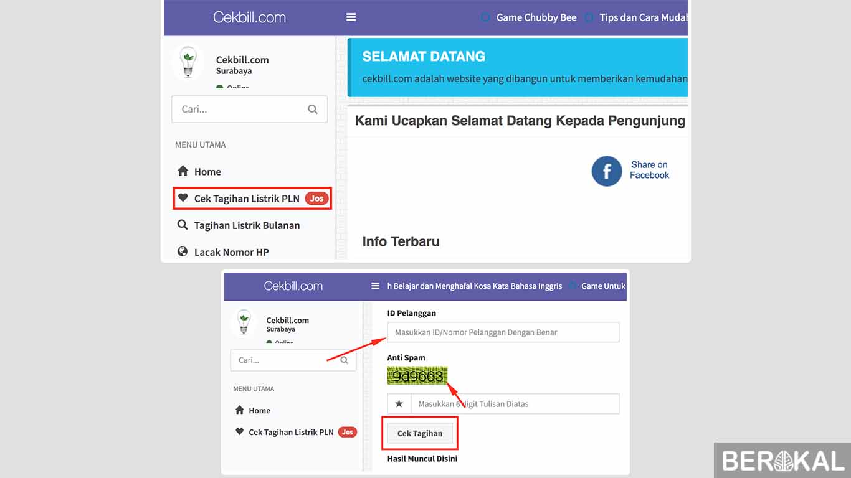Click the Facebook share icon

tap(607, 171)
